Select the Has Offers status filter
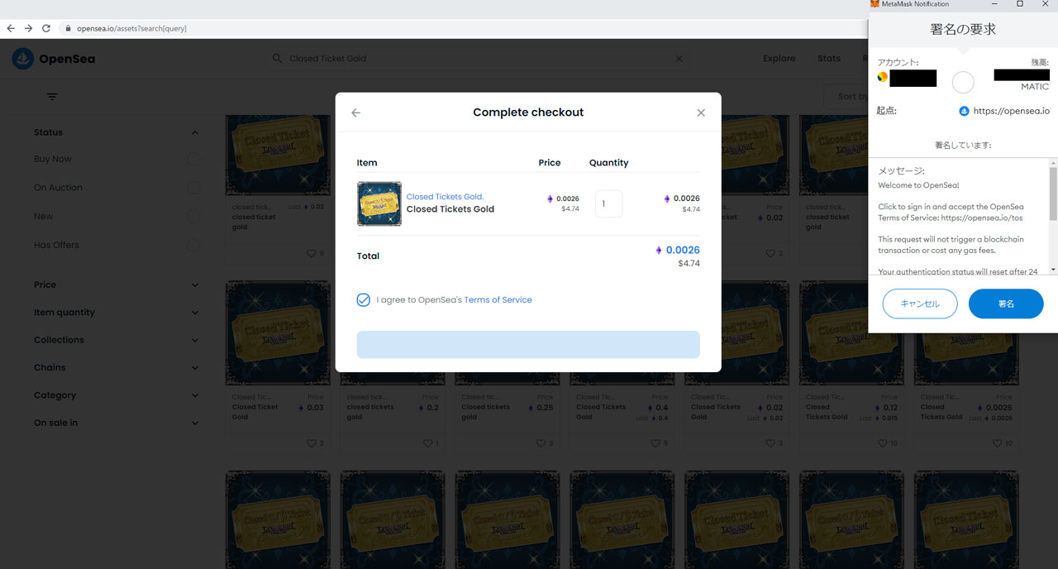Image resolution: width=1058 pixels, height=569 pixels. tap(193, 245)
